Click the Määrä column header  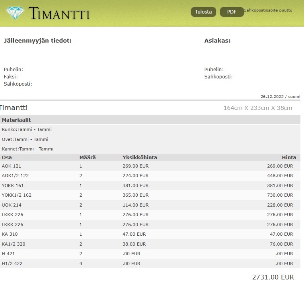pos(88,158)
